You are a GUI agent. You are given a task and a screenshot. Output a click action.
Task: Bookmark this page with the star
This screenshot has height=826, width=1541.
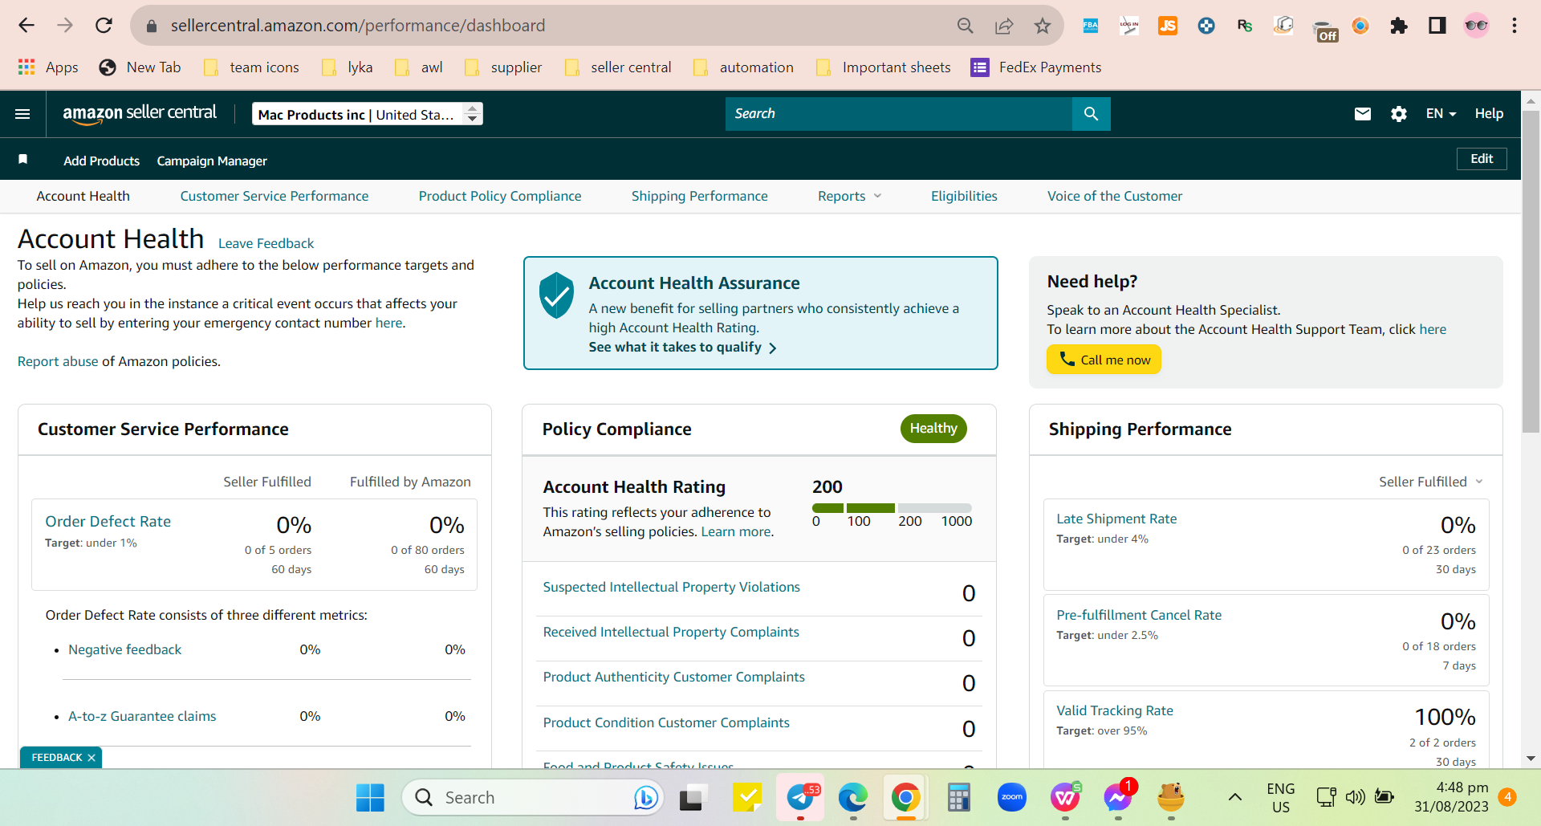(x=1042, y=26)
